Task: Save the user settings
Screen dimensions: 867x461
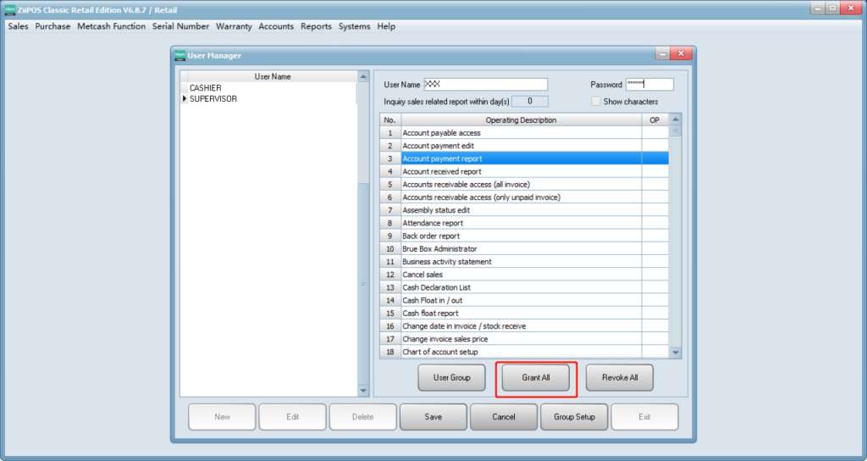Action: coord(433,417)
